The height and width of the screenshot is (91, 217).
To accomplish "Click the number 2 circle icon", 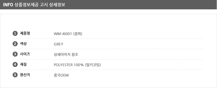I will (15, 44).
